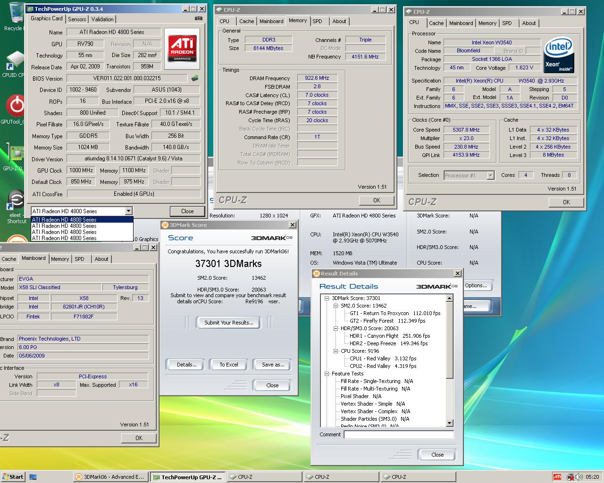Image resolution: width=604 pixels, height=483 pixels.
Task: Click the X58 SLI Classified model field
Action: tap(59, 287)
